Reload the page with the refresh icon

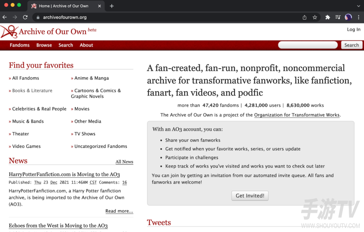[x=25, y=17]
